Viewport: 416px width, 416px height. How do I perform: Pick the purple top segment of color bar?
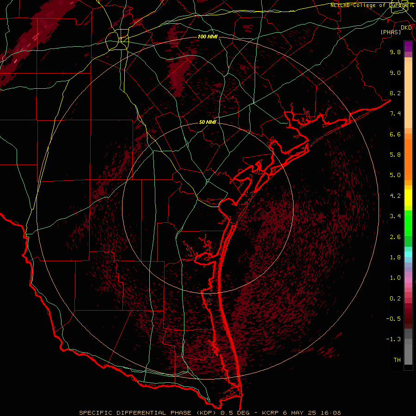click(408, 46)
